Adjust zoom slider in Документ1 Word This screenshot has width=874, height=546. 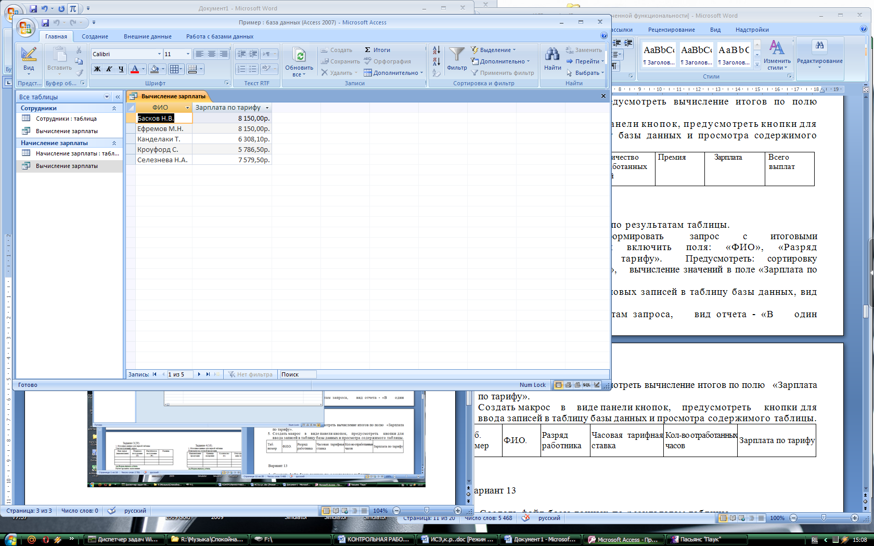(x=427, y=511)
